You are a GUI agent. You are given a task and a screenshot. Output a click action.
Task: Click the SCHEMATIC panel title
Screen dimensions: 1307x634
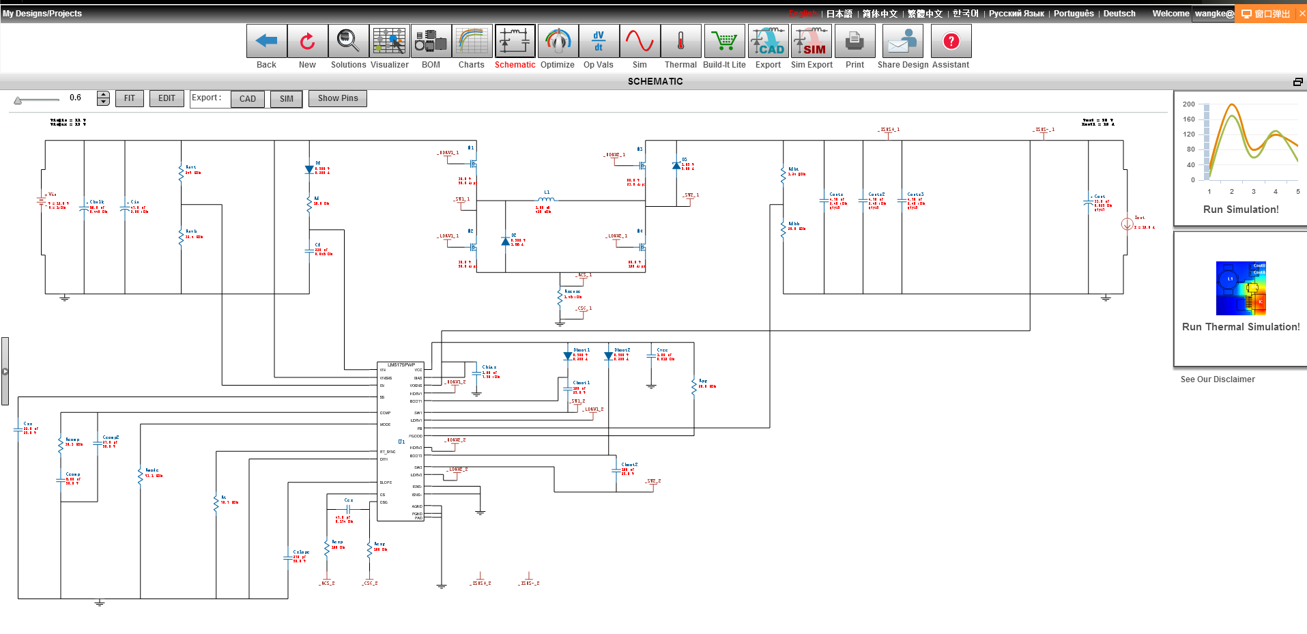pyautogui.click(x=655, y=81)
